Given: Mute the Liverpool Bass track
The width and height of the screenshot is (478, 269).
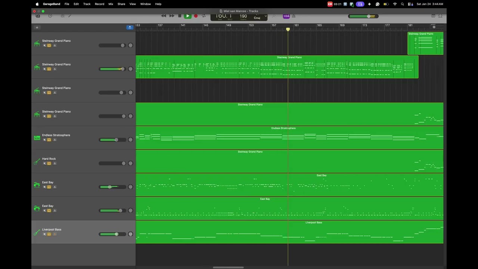Looking at the screenshot, I should coord(44,234).
